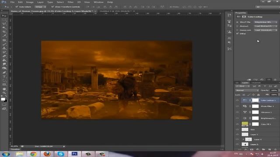Select the Eyedropper tool
The height and width of the screenshot is (157, 280).
click(4, 36)
